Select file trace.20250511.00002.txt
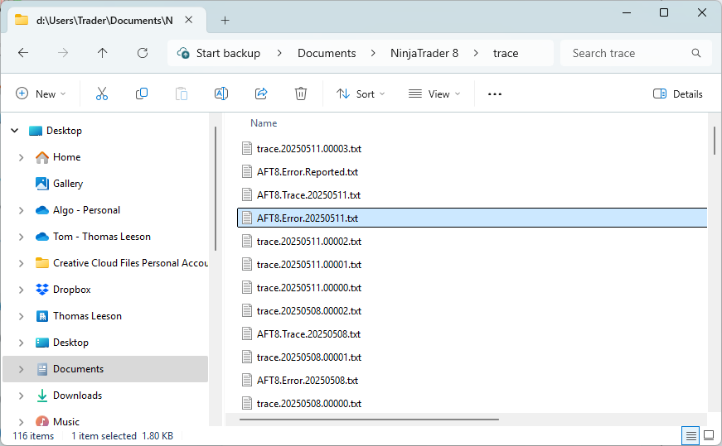Image resolution: width=722 pixels, height=446 pixels. 309,242
